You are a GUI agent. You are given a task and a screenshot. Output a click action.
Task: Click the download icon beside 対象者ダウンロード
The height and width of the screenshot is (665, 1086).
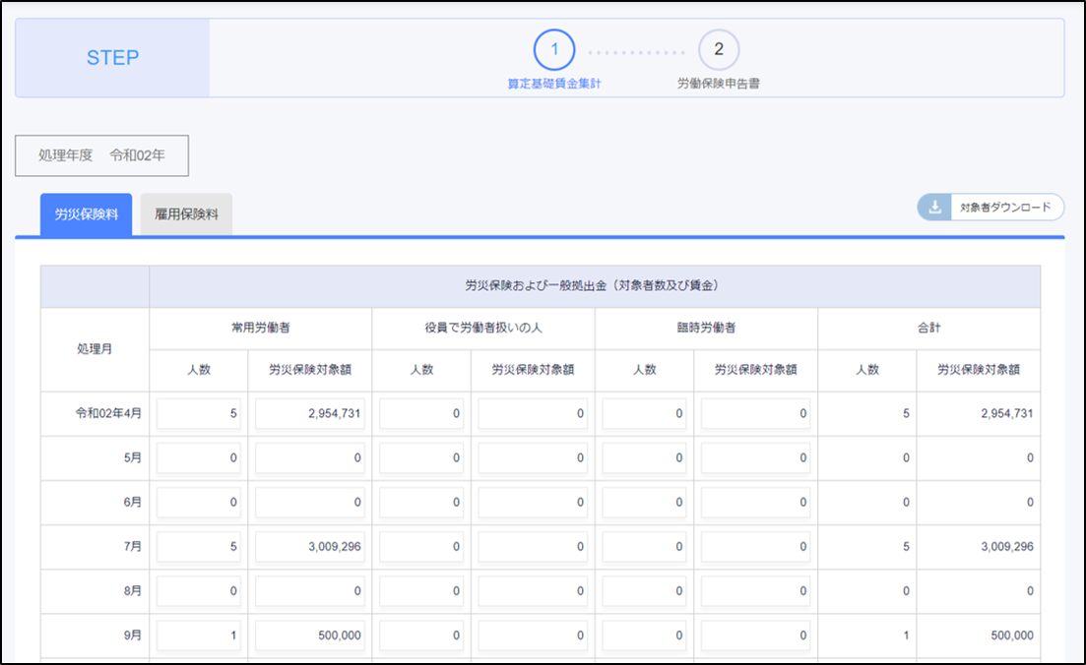click(x=933, y=208)
